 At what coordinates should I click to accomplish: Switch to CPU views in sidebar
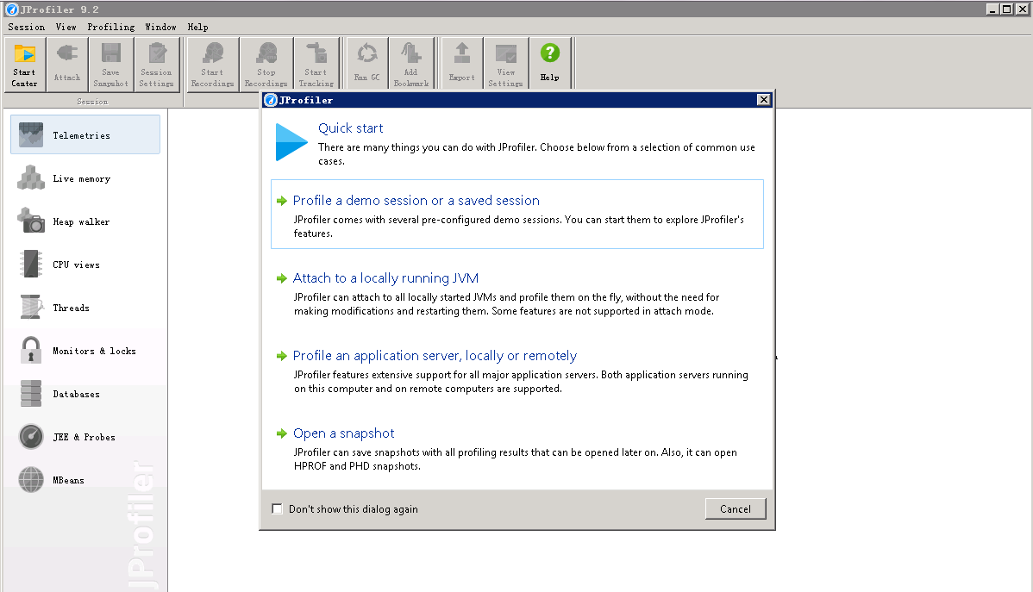(85, 265)
